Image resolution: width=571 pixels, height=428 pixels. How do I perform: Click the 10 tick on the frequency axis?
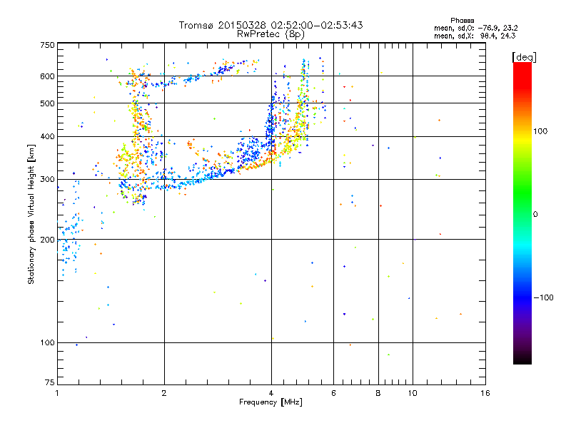(x=412, y=393)
